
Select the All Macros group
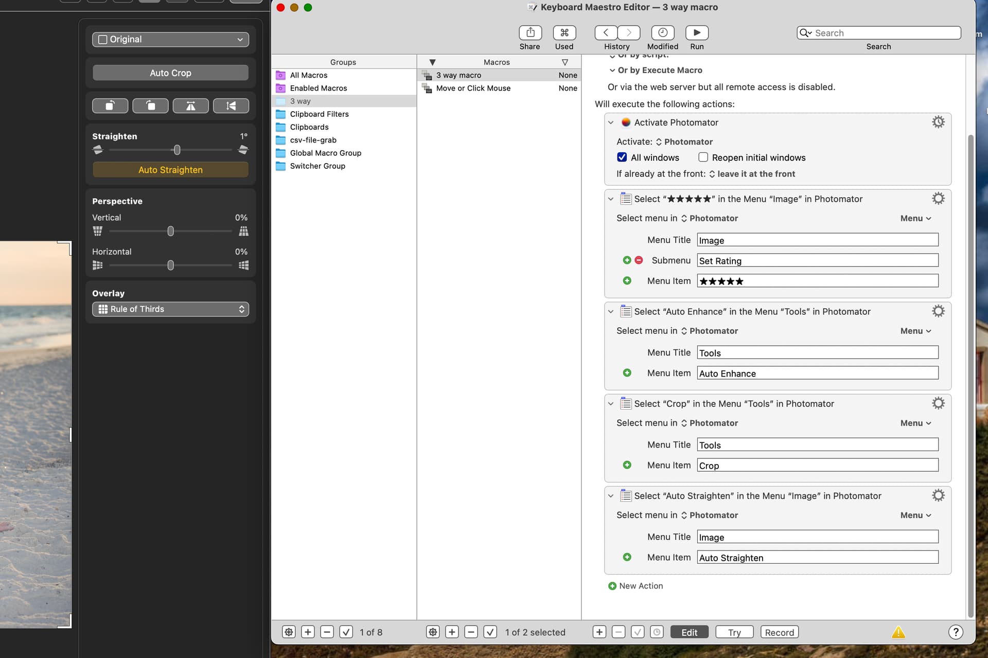pyautogui.click(x=344, y=75)
